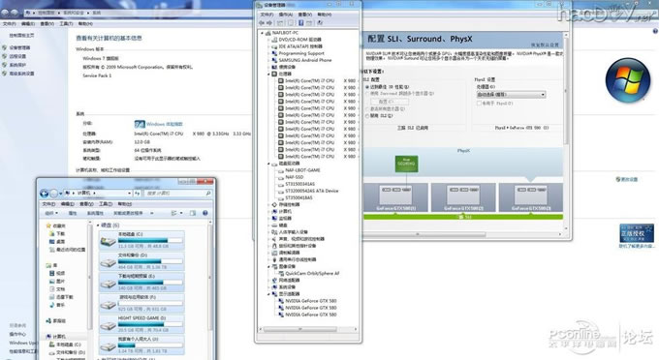Collapse display adapters category in Device Manager
The width and height of the screenshot is (659, 360).
[x=269, y=294]
